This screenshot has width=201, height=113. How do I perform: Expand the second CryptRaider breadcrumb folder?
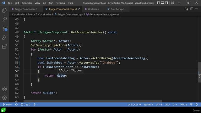coord(45,14)
